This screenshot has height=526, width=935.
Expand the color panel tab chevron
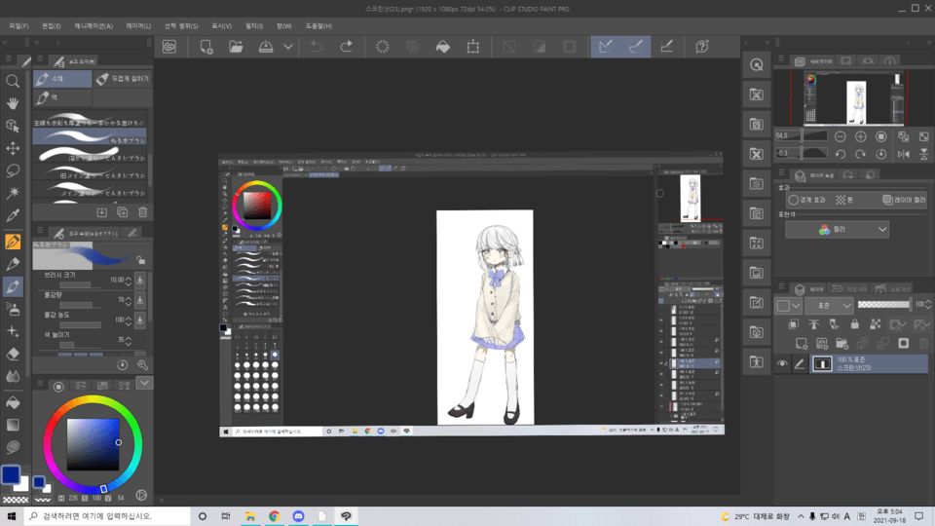tap(144, 383)
